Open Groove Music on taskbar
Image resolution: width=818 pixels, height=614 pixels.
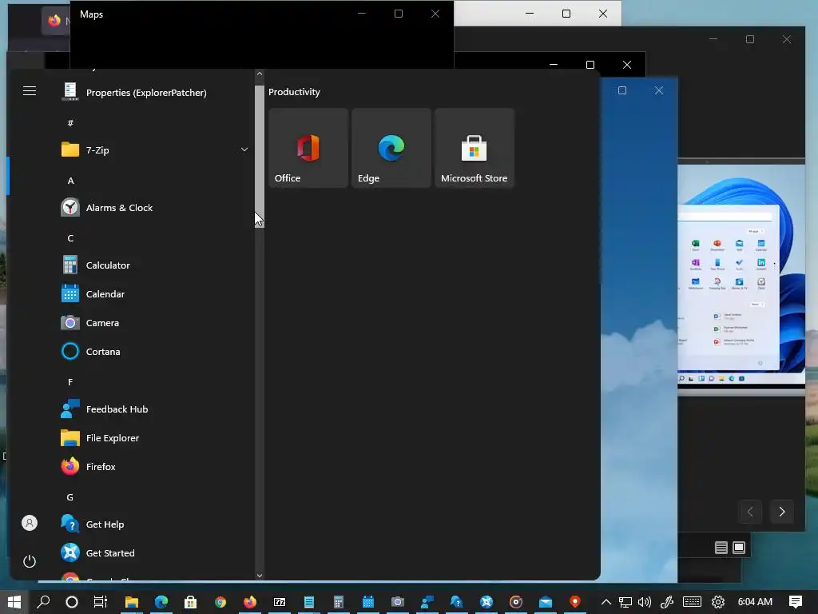coord(516,602)
